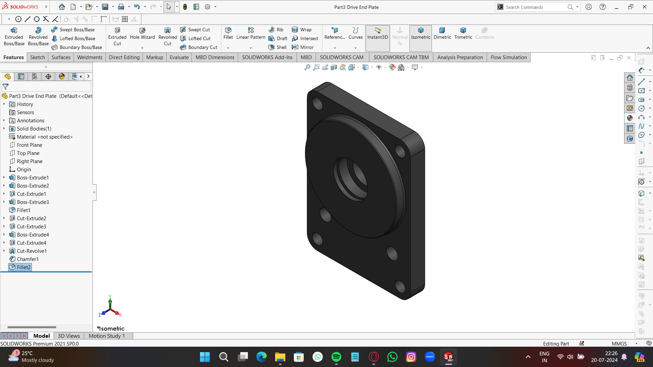The height and width of the screenshot is (367, 653).
Task: Use the Shell feature tool
Action: [x=278, y=47]
